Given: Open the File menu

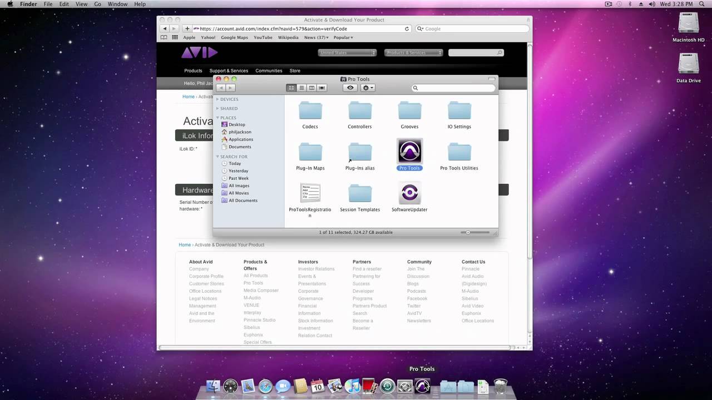Looking at the screenshot, I should tap(48, 4).
